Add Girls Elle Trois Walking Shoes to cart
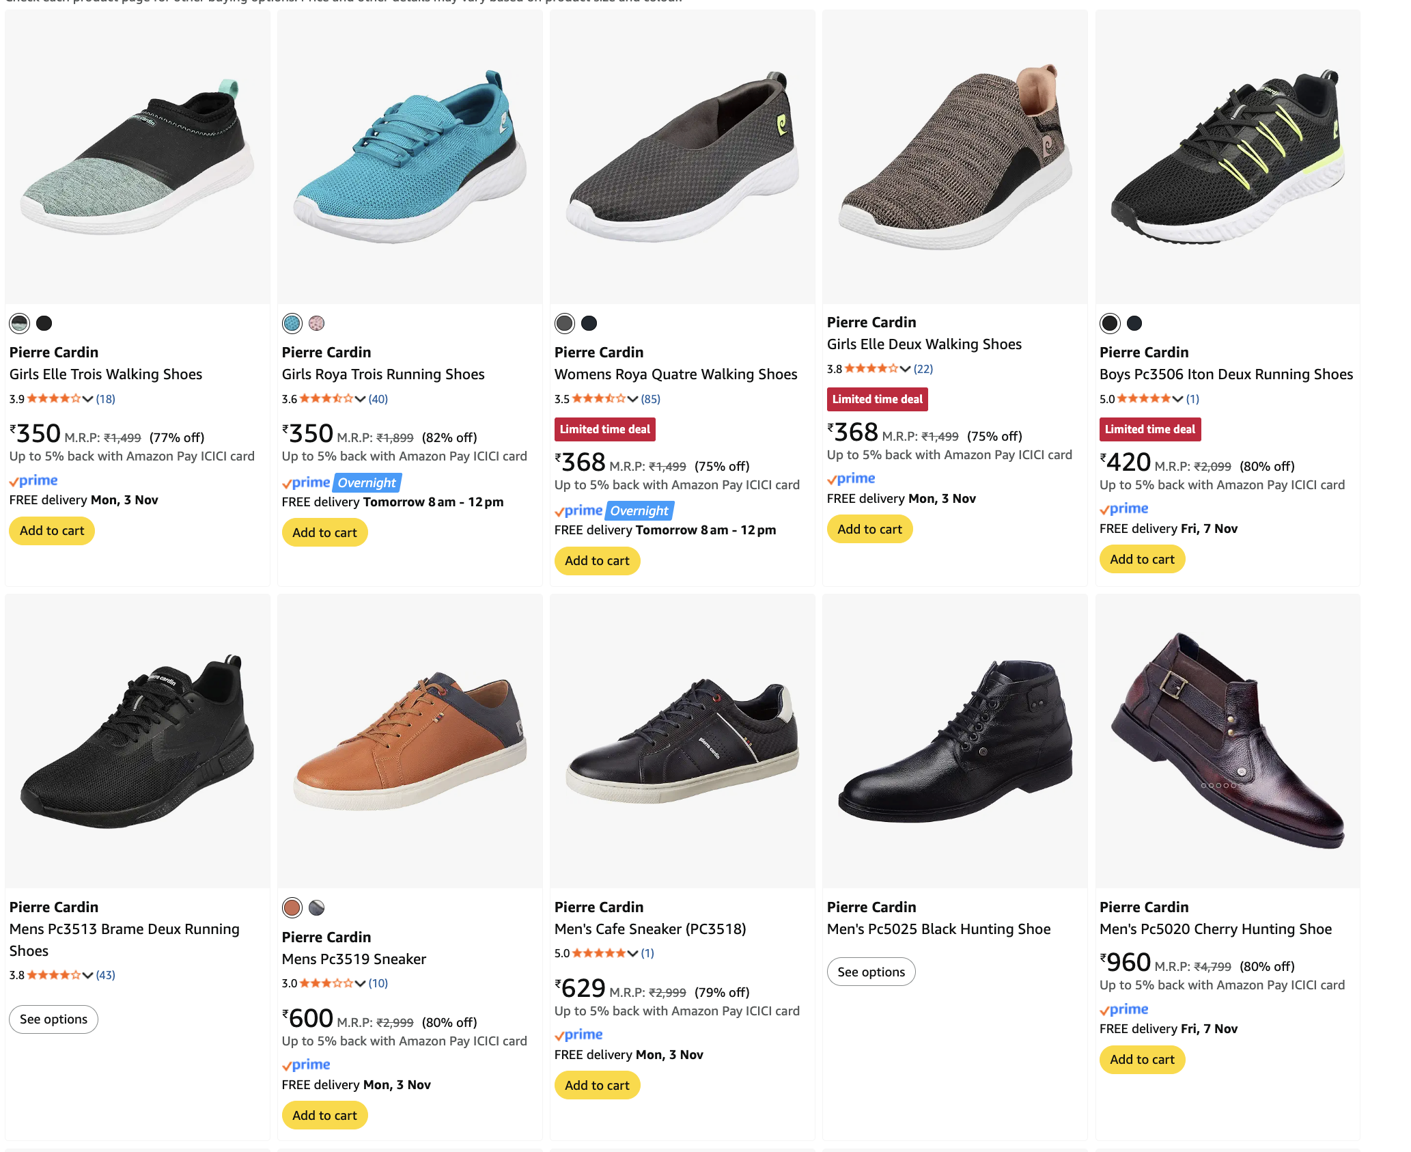 click(x=52, y=531)
